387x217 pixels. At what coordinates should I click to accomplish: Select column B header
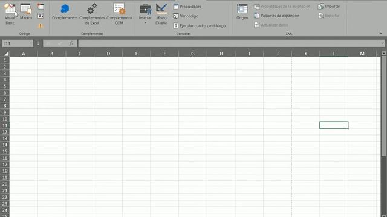pyautogui.click(x=51, y=54)
